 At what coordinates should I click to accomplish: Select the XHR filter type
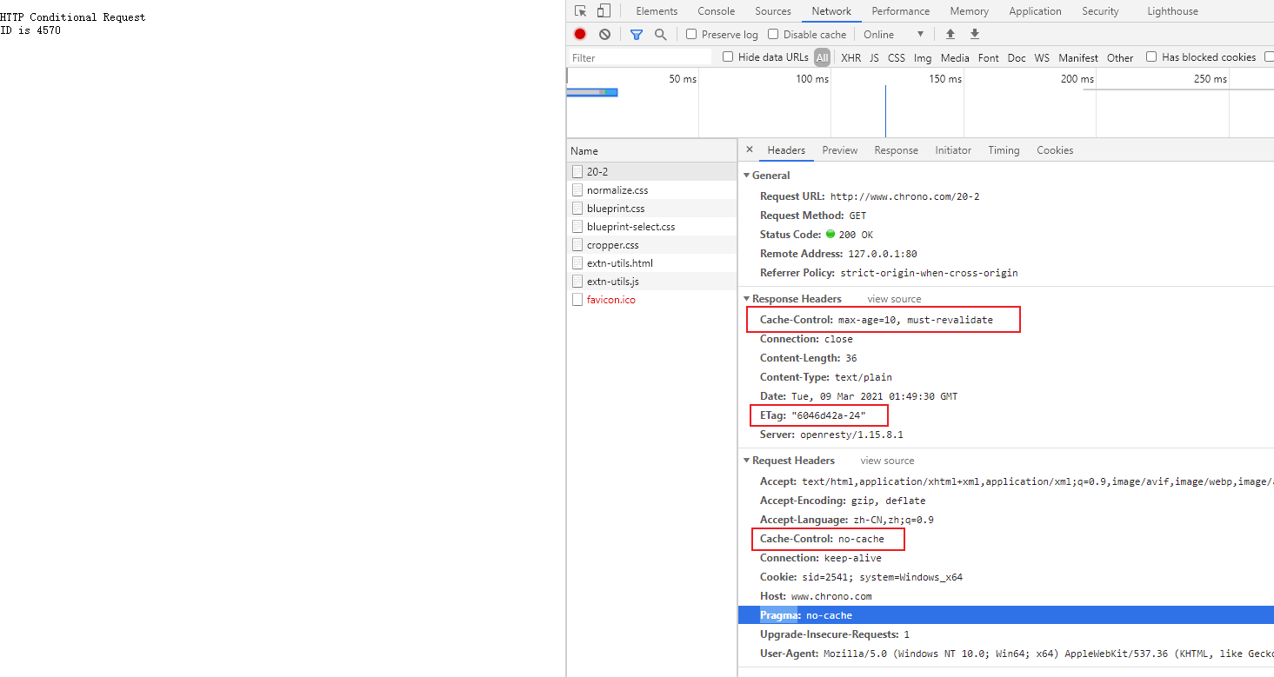850,57
